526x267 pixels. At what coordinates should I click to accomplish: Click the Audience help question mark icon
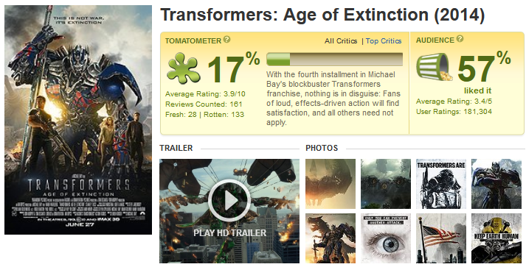(x=460, y=39)
